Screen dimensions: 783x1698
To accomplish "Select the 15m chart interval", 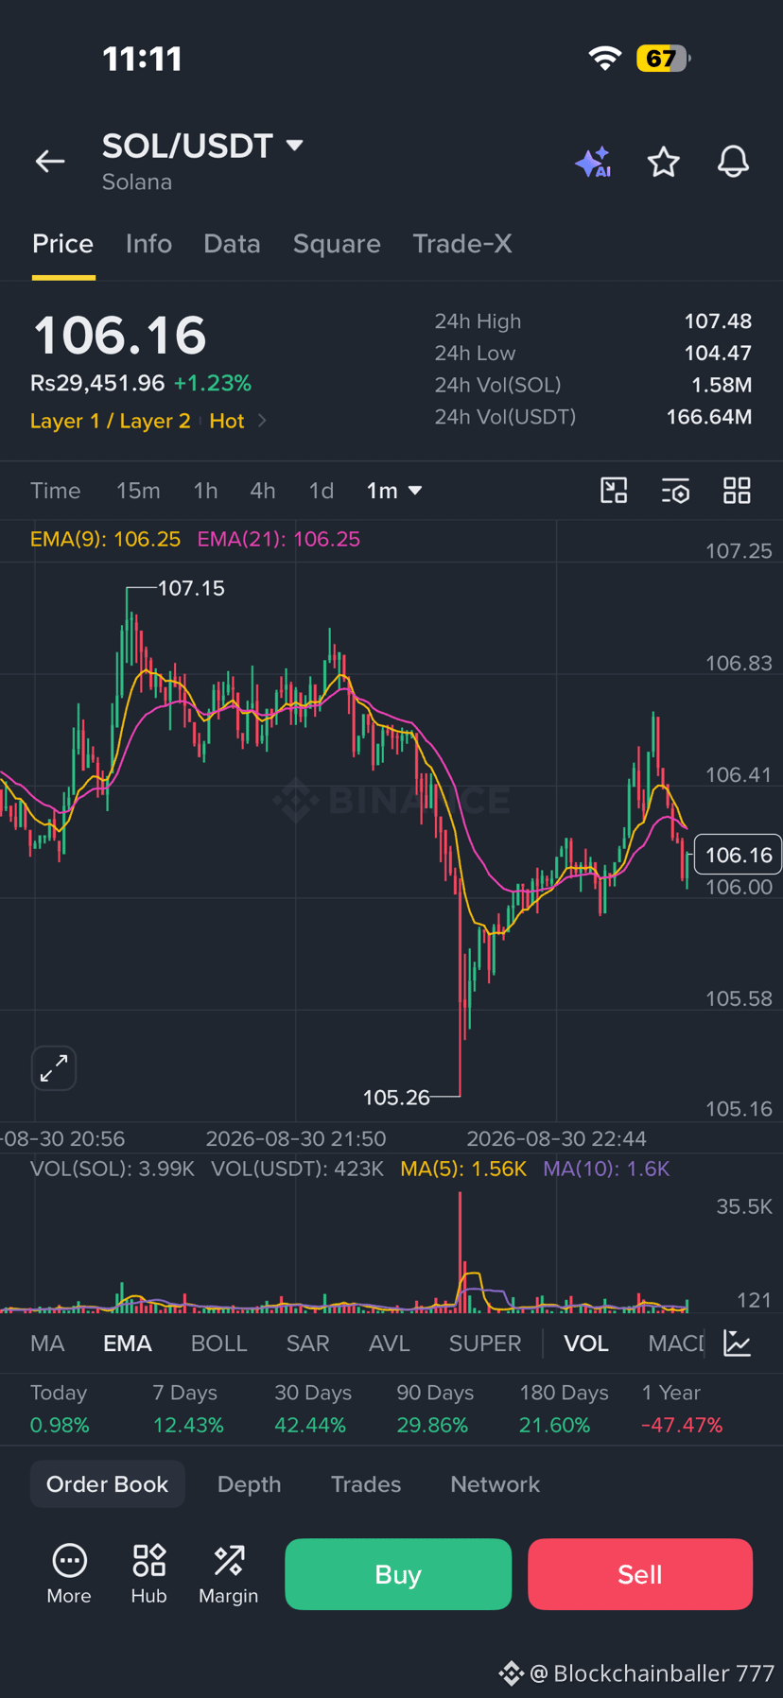I will point(138,491).
